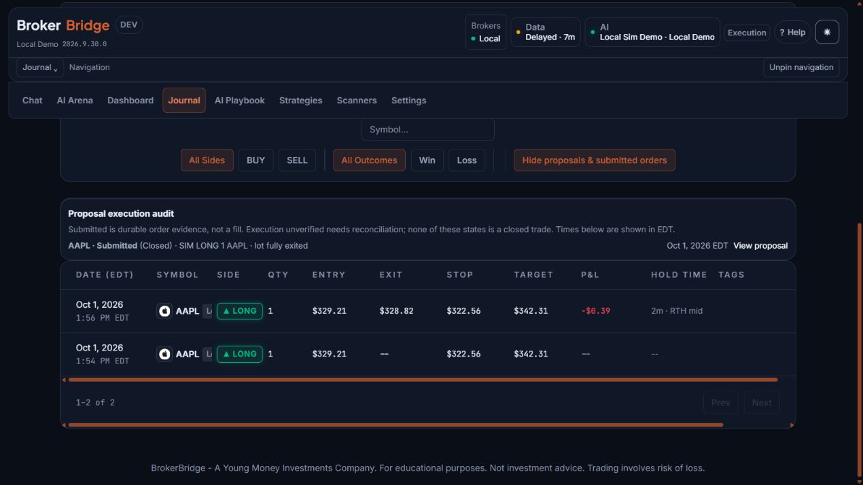Image resolution: width=863 pixels, height=485 pixels.
Task: Filter trades by SELL side
Action: (297, 160)
